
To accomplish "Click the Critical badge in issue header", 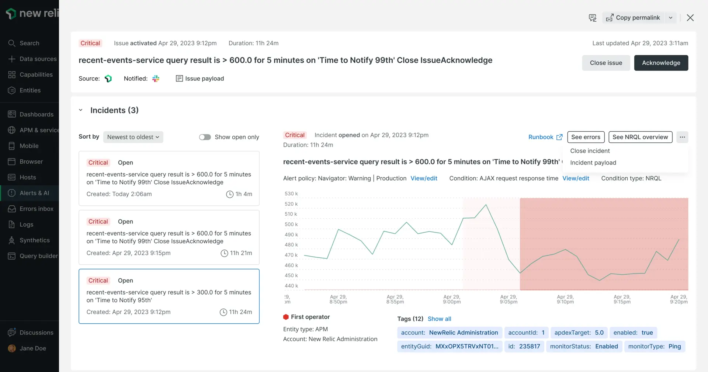I will coord(90,43).
